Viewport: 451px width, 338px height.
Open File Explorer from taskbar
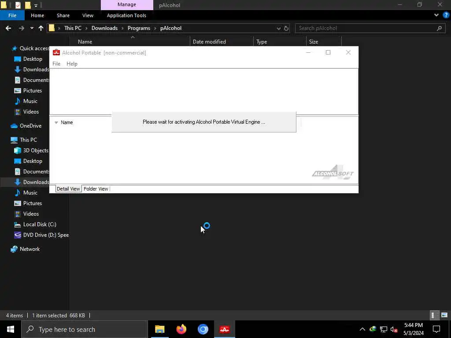(159, 329)
